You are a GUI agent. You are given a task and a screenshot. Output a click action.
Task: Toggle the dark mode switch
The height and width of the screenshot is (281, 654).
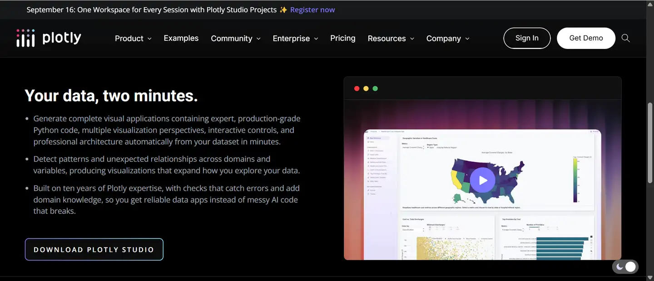point(625,267)
